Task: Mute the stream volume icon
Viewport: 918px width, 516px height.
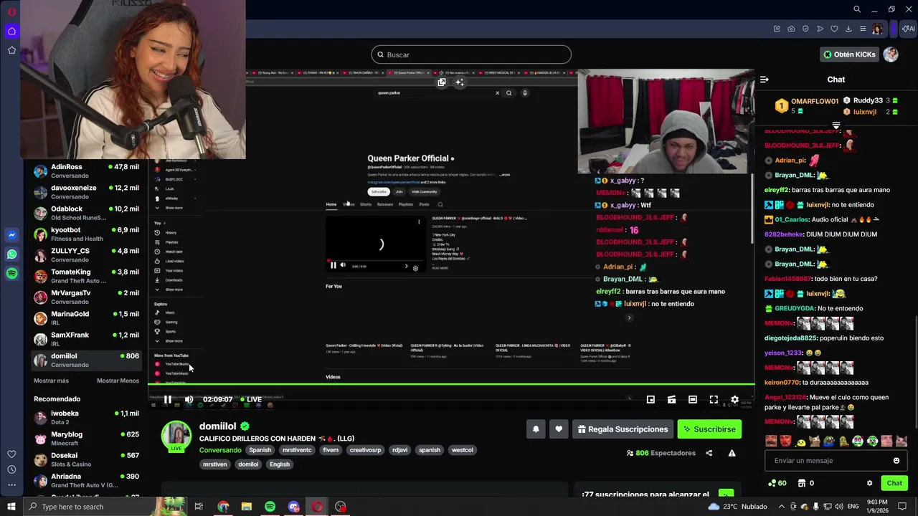Action: 189,400
